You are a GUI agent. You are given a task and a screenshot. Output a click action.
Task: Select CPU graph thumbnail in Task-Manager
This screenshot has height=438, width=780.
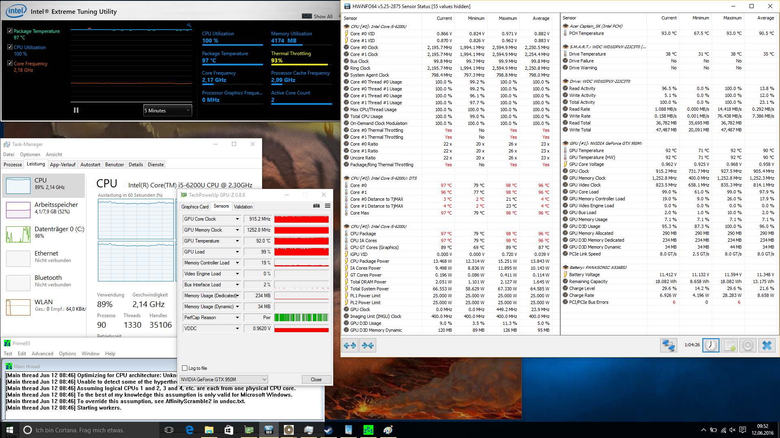tap(18, 186)
